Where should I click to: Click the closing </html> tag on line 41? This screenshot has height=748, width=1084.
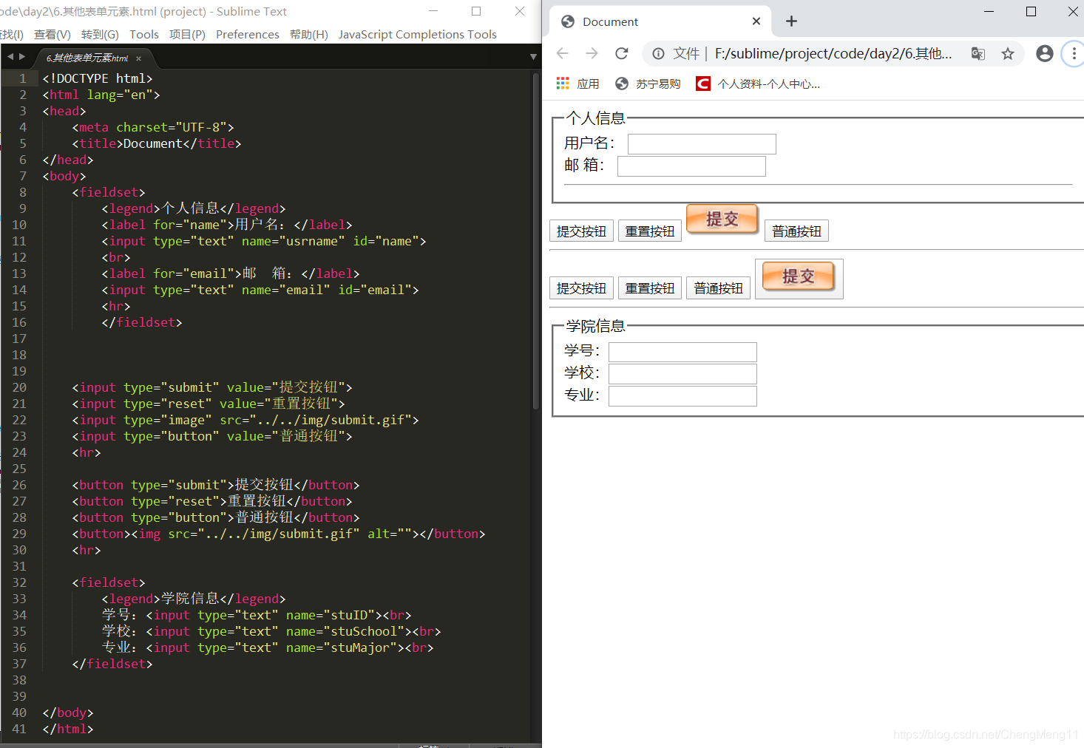coord(68,729)
